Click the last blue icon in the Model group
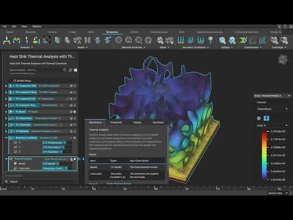This screenshot has height=220, width=293. pyautogui.click(x=107, y=40)
